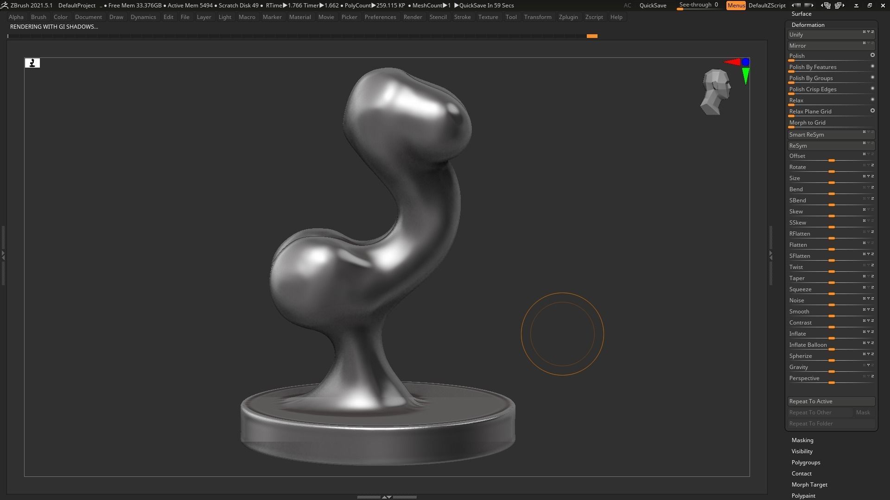The height and width of the screenshot is (500, 890).
Task: Toggle the Polish Crisp Edges dot icon
Action: [872, 88]
